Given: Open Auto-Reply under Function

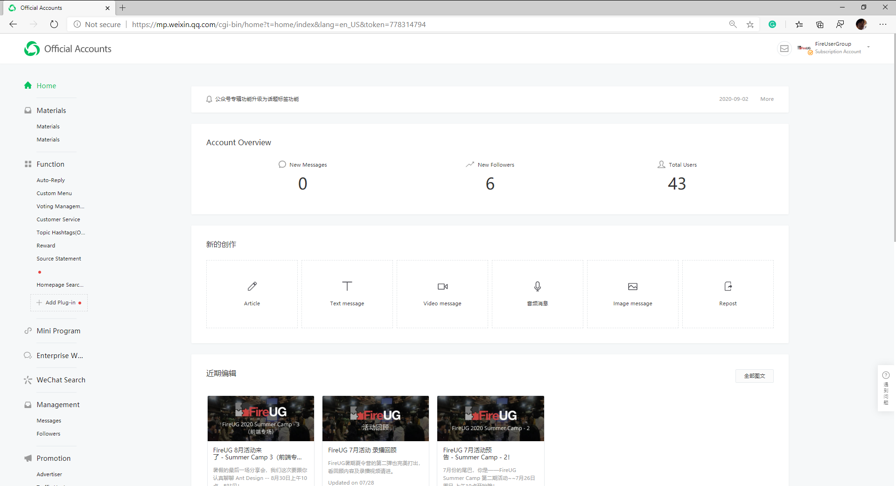Looking at the screenshot, I should (x=51, y=180).
